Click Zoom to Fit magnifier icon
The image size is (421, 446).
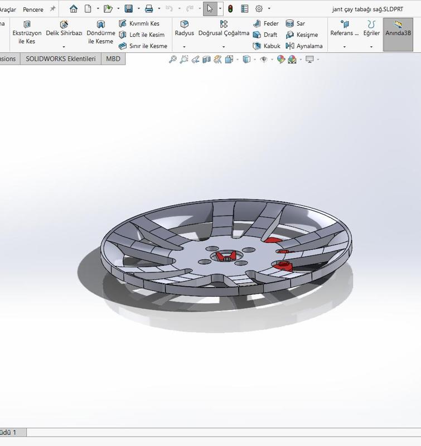coord(173,59)
